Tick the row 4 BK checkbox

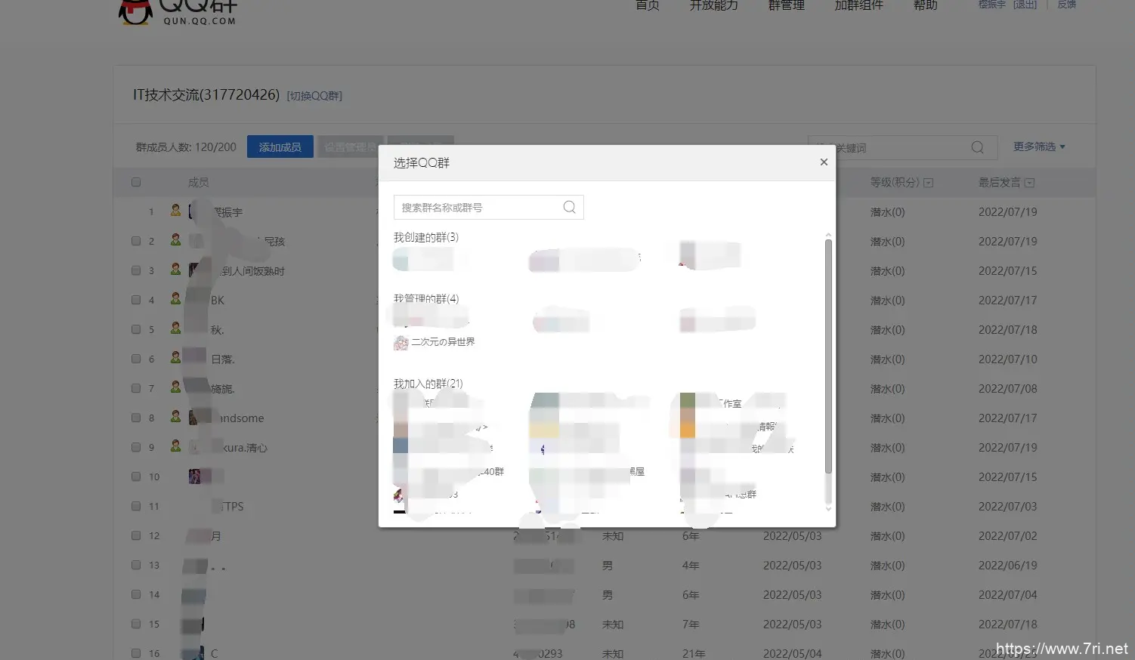pos(136,300)
